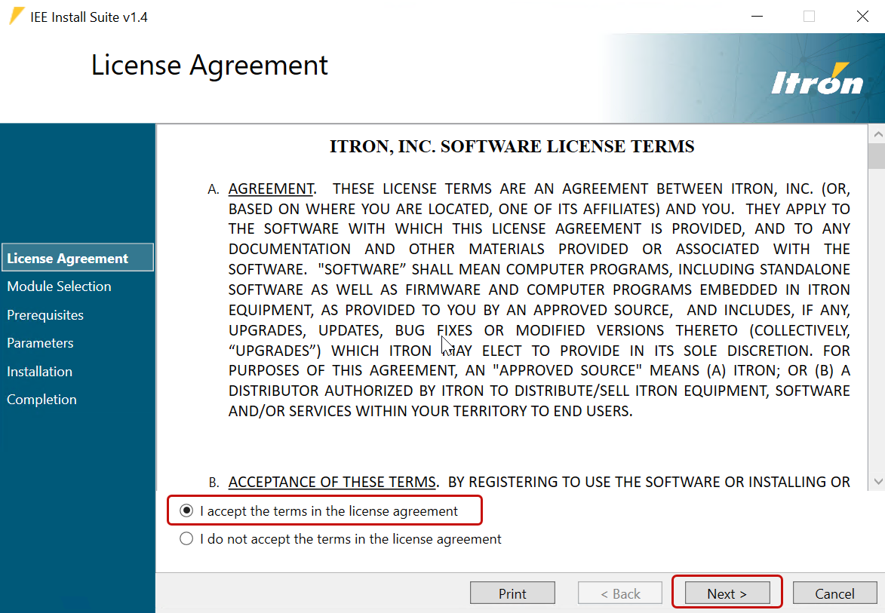Click the Next button to proceed

tap(727, 593)
